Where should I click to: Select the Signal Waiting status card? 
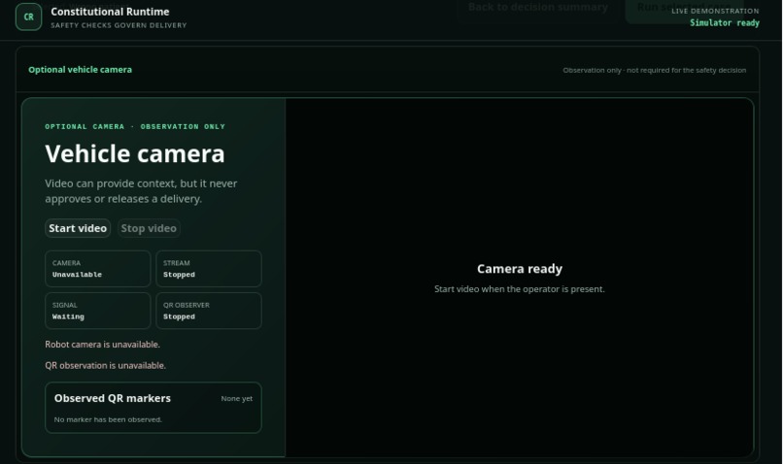pos(98,311)
